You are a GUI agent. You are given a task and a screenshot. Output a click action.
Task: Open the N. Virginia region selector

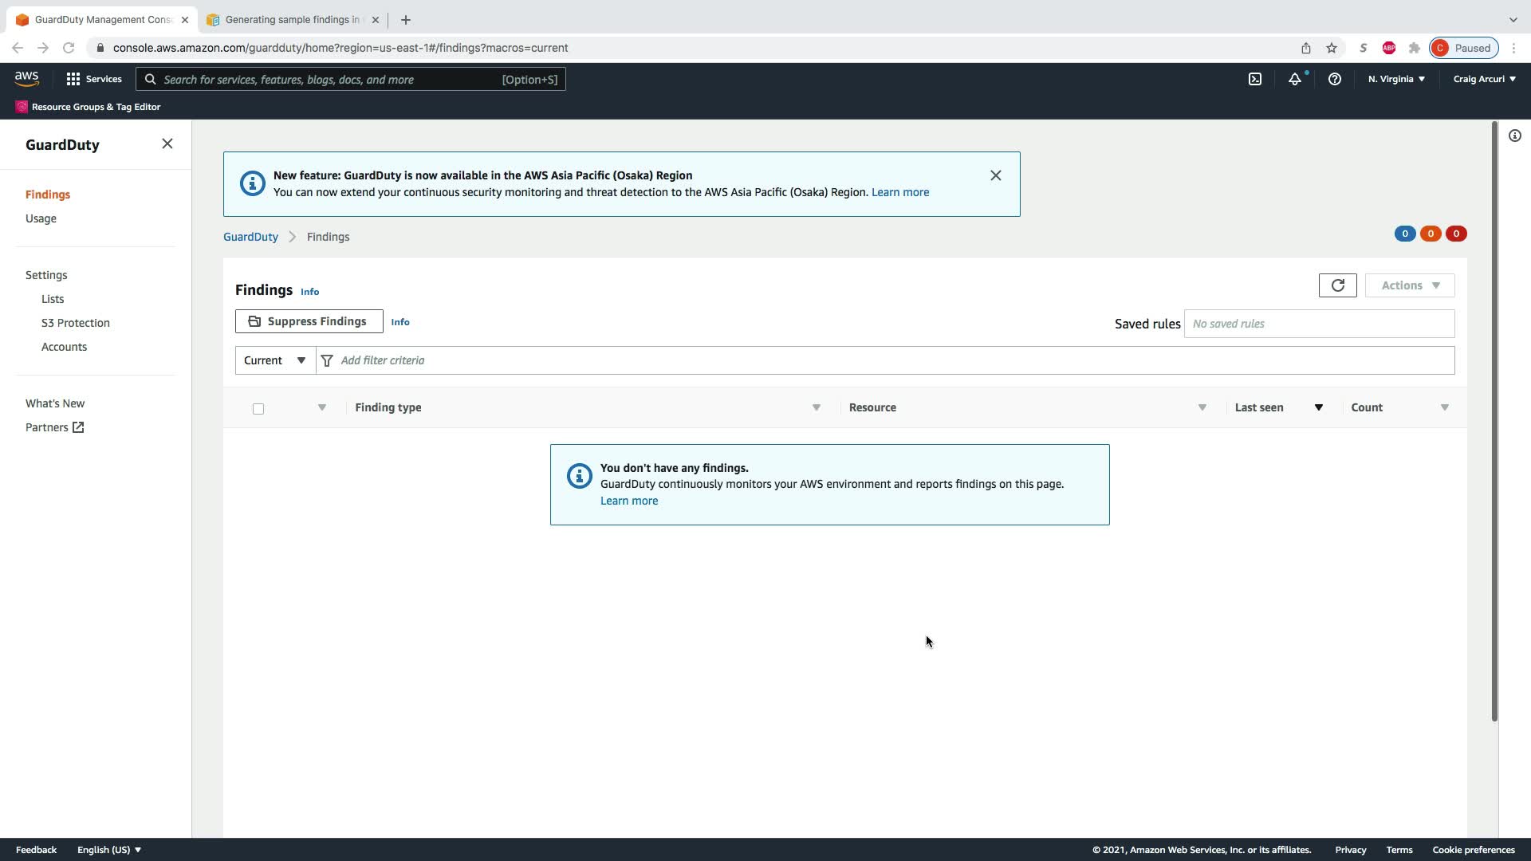(x=1395, y=79)
